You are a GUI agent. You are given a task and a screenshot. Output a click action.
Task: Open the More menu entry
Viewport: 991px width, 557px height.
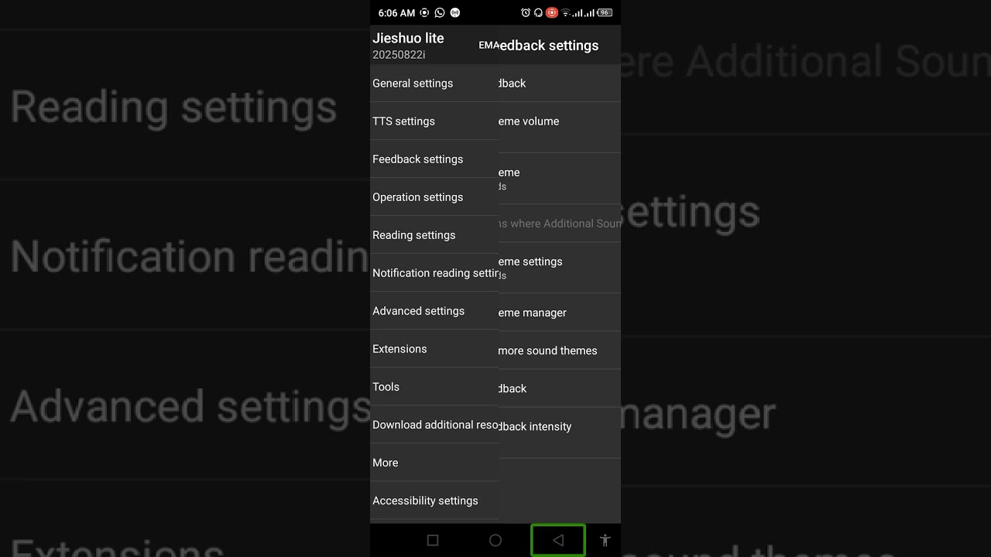pos(434,463)
